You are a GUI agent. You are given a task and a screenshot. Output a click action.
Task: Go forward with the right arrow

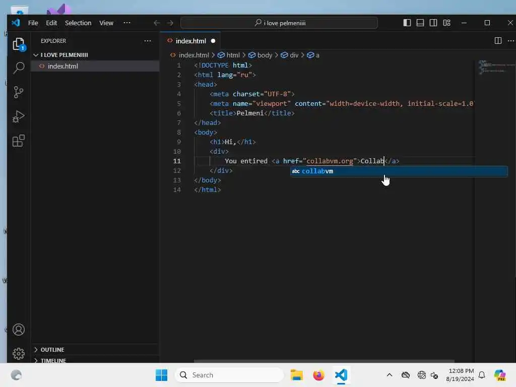pos(170,23)
